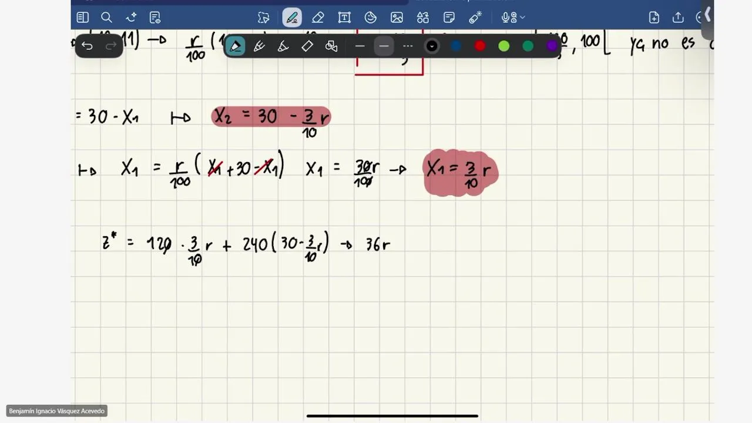Select the eraser tool in top toolbar

tap(318, 18)
